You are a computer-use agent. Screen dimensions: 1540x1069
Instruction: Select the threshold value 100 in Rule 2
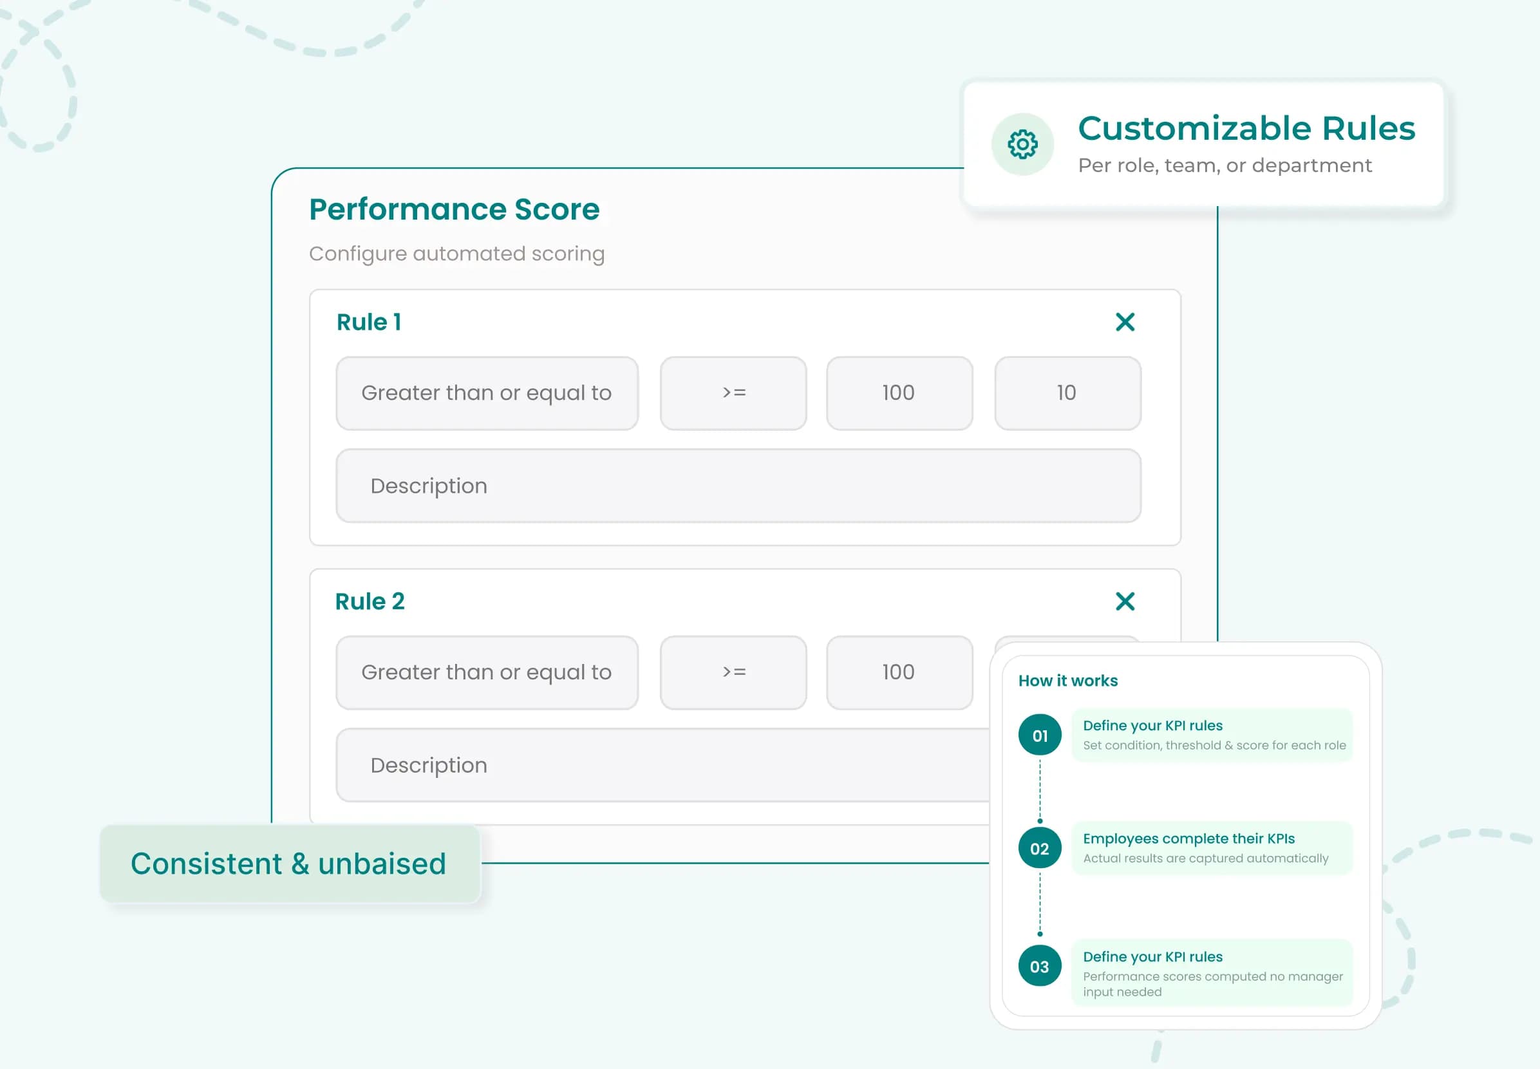click(899, 672)
